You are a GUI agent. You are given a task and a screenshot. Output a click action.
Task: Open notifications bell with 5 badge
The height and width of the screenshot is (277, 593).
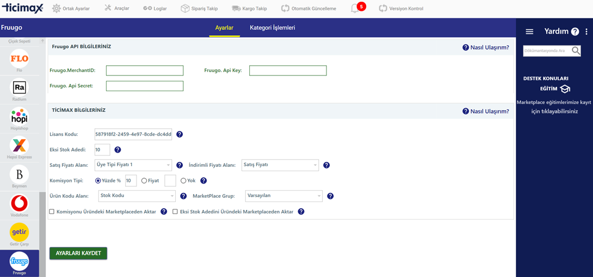click(x=357, y=8)
